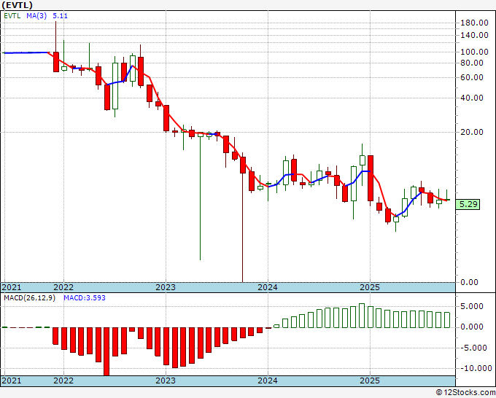
Task: Choose 2024 on the MACD panel time axis
Action: pos(268,381)
